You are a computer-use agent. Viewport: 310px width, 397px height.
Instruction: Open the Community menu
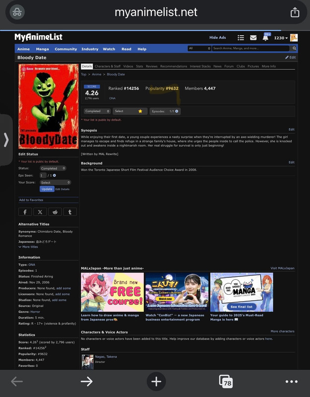pyautogui.click(x=66, y=49)
